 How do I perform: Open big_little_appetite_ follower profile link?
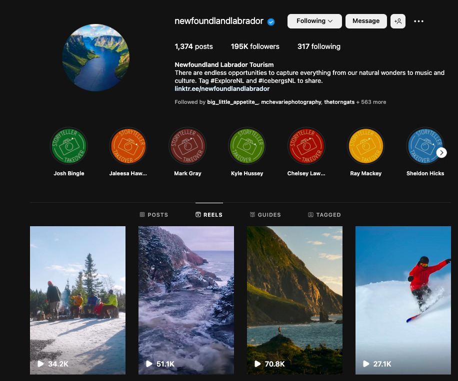[x=233, y=102]
